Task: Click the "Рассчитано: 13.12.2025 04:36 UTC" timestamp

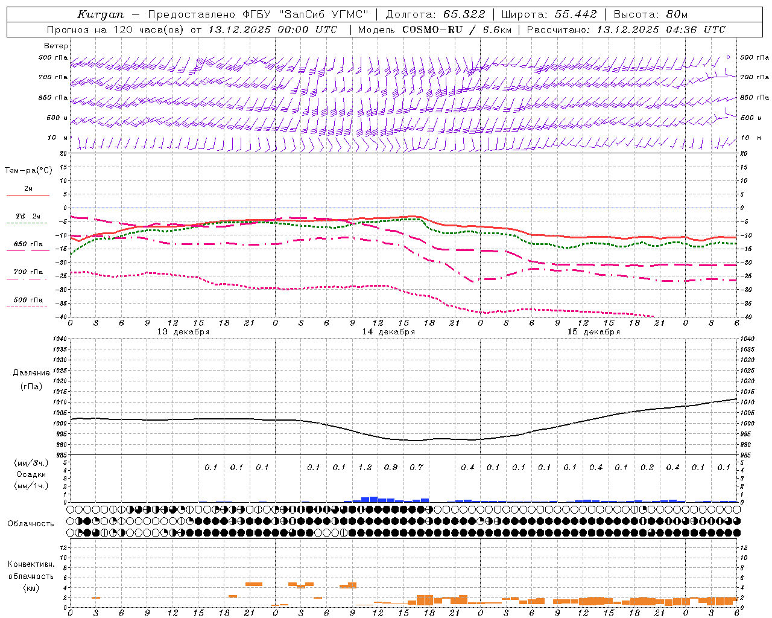Action: (x=626, y=30)
